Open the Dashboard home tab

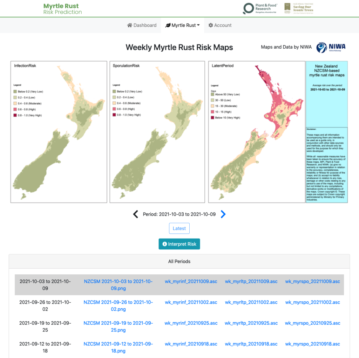[x=142, y=25]
